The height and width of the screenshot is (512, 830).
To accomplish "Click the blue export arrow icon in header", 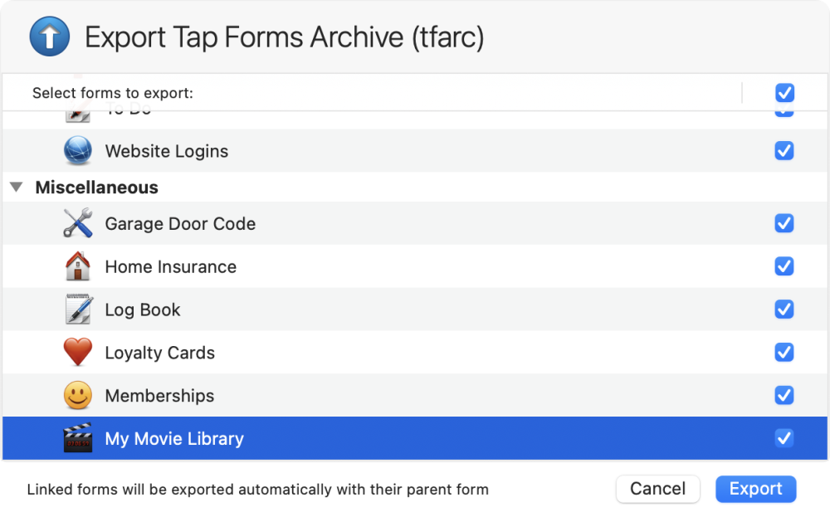I will pyautogui.click(x=49, y=37).
